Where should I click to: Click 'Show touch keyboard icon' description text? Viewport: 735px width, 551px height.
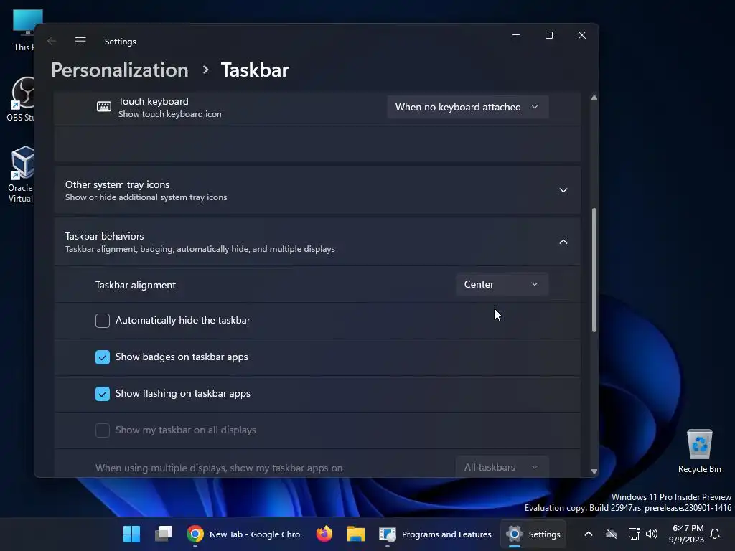tap(169, 114)
